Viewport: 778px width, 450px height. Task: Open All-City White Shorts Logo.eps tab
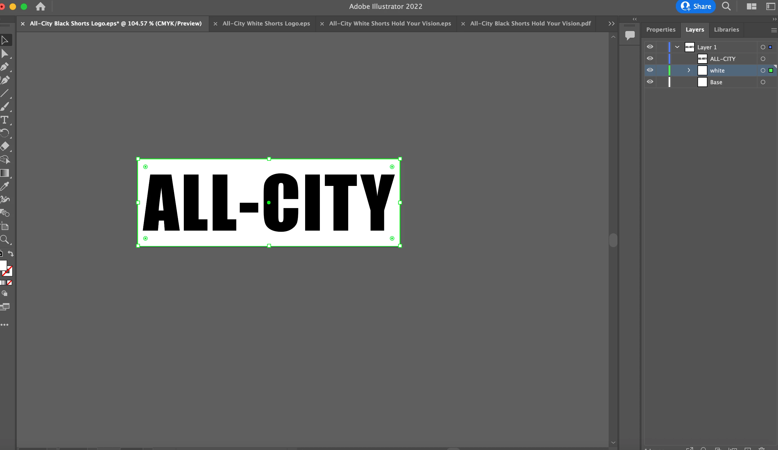pos(266,23)
